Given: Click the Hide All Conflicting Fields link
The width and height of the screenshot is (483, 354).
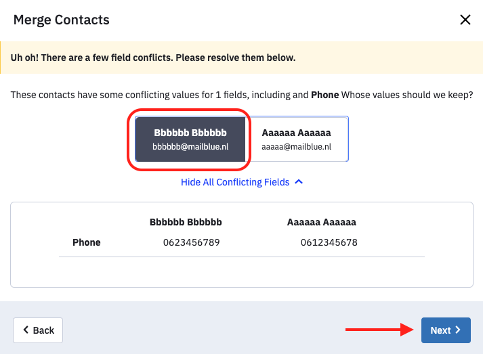Looking at the screenshot, I should click(235, 182).
